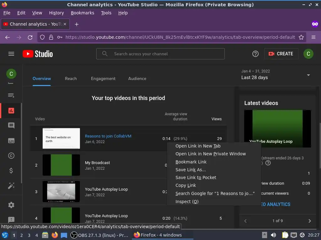Choose Inspect from context menu

[214, 202]
